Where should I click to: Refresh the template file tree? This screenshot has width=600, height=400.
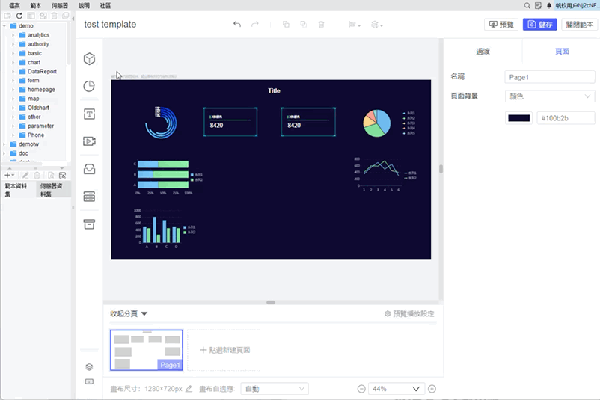pos(18,16)
